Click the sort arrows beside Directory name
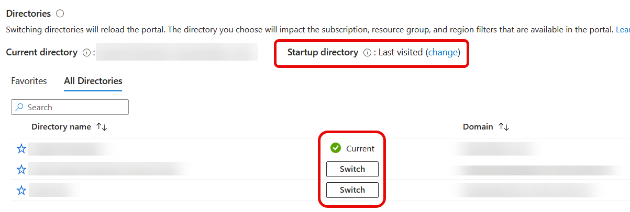630x212 pixels. pos(101,127)
